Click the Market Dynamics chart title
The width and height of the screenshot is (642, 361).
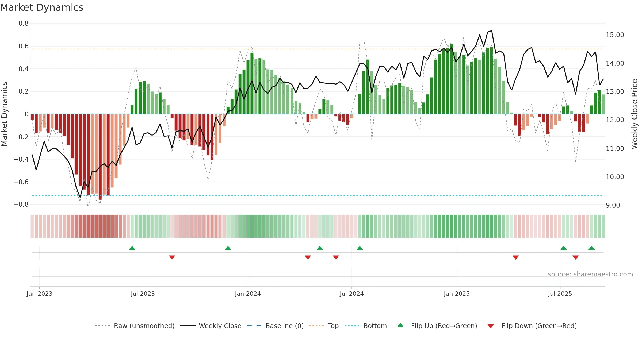(x=42, y=7)
